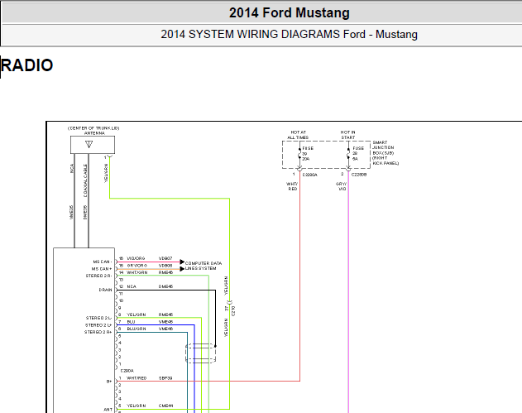Click the 'STEREO 2 L+' pin label
522x413 pixels.
[98, 325]
